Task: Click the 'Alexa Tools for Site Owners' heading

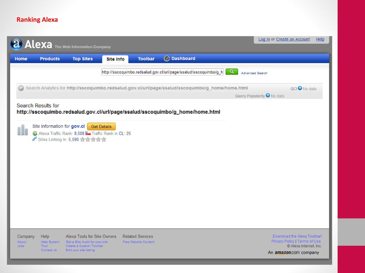Action: tap(91, 236)
